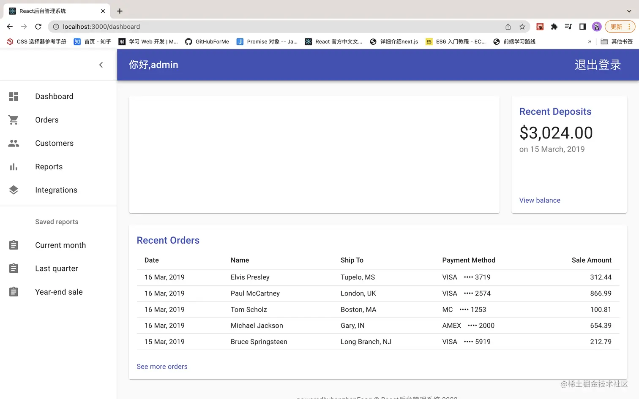Click the 866.99 sale amount value
The width and height of the screenshot is (639, 399).
(x=601, y=293)
